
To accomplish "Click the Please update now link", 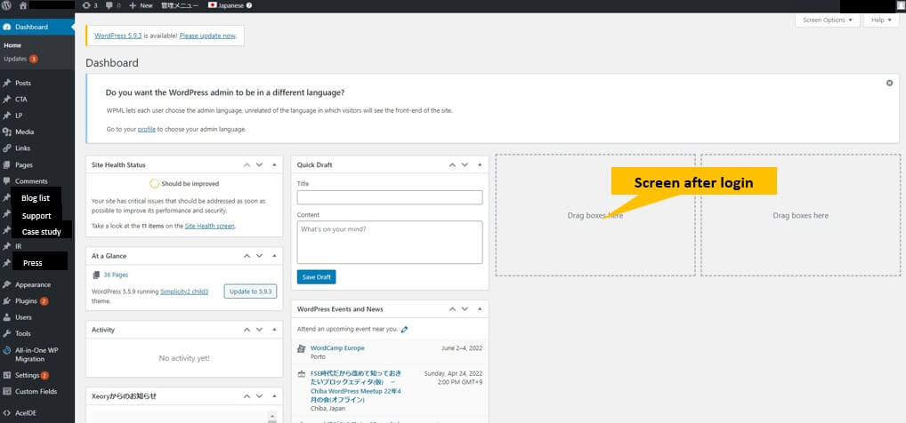I will (x=207, y=36).
